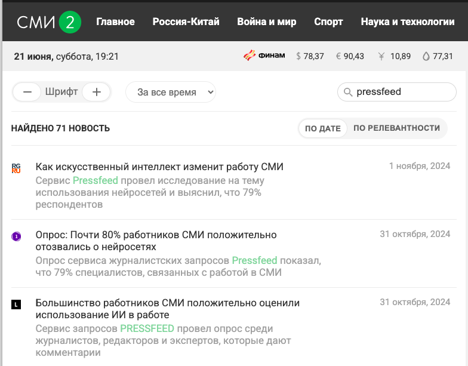Check the yuan rate 10,89
This screenshot has height=366, width=468.
(394, 56)
